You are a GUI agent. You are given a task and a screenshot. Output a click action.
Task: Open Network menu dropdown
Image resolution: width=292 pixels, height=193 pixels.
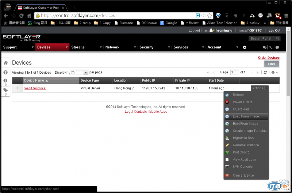point(120,47)
